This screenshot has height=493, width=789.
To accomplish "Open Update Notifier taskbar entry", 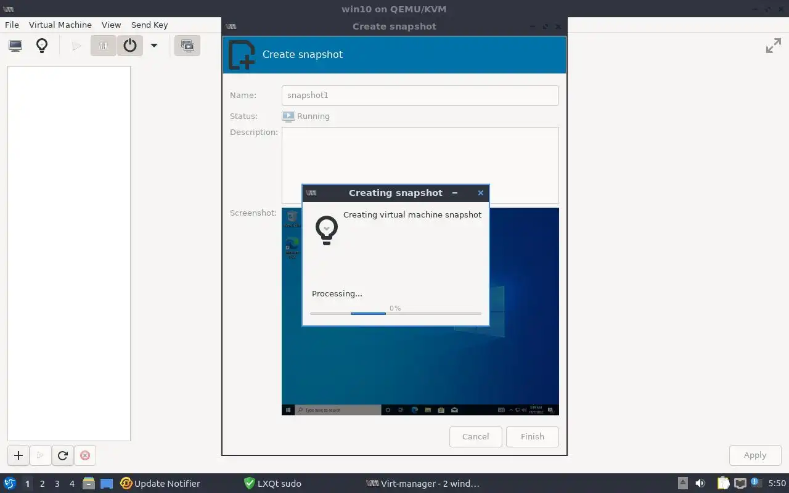I will [160, 484].
